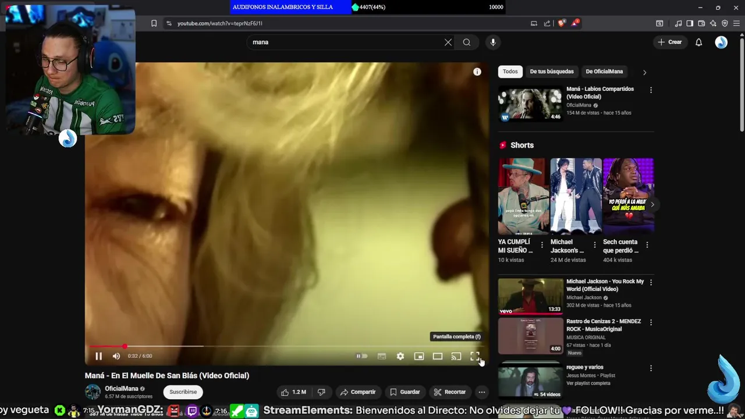Open Brave Leo AI sparkle icon
Screen dimensions: 745x419
point(713,23)
